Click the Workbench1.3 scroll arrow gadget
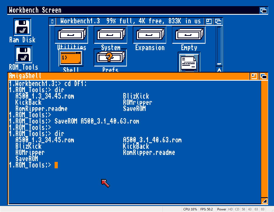 [219, 70]
